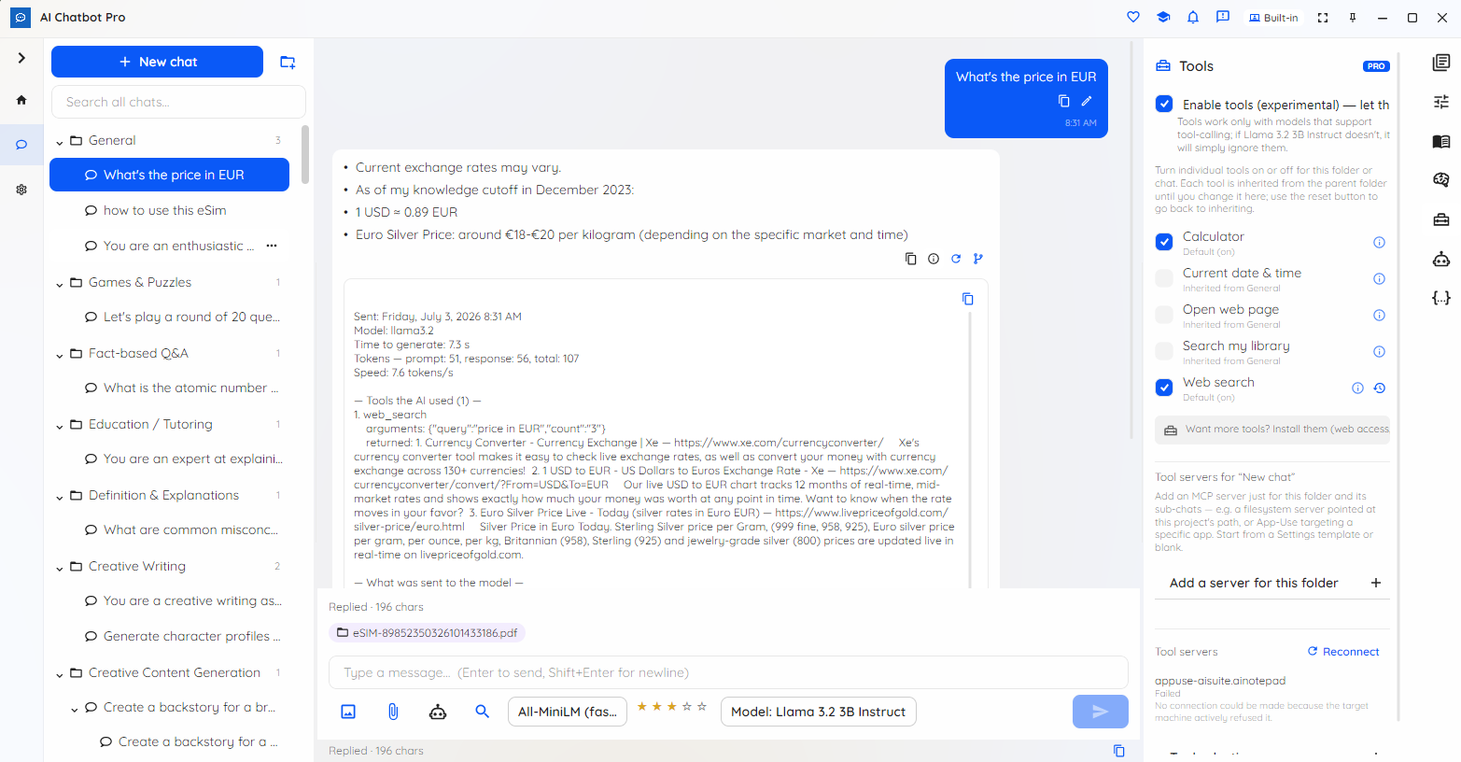Click 'Want more tools? Install them' banner

1272,430
